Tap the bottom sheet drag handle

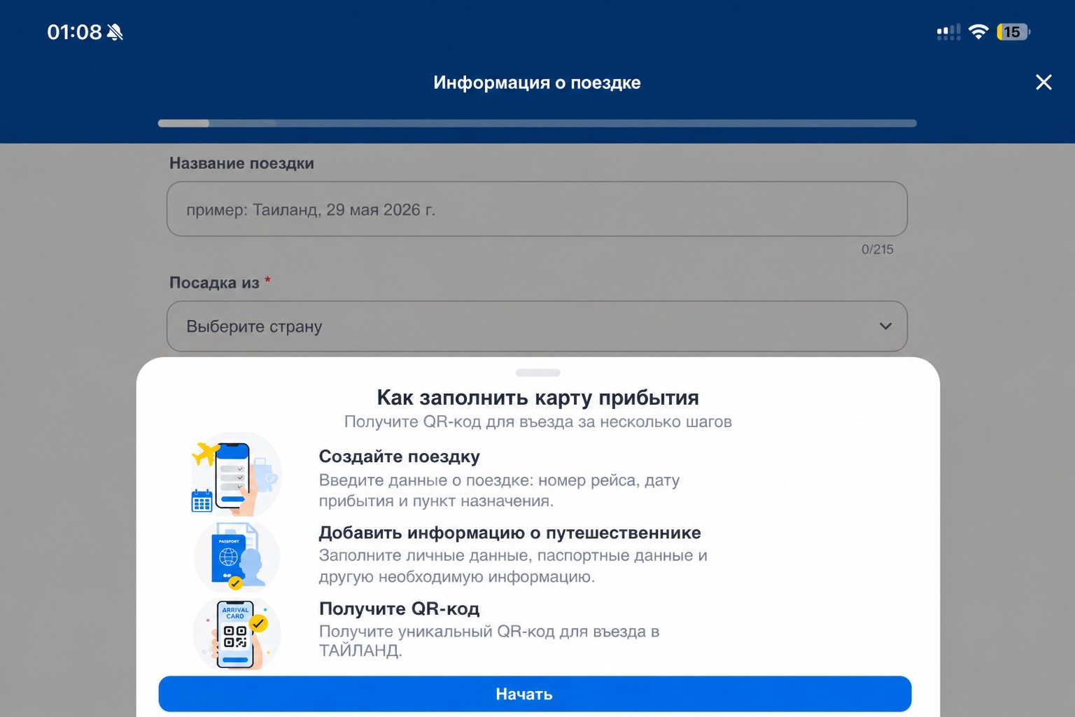point(537,373)
